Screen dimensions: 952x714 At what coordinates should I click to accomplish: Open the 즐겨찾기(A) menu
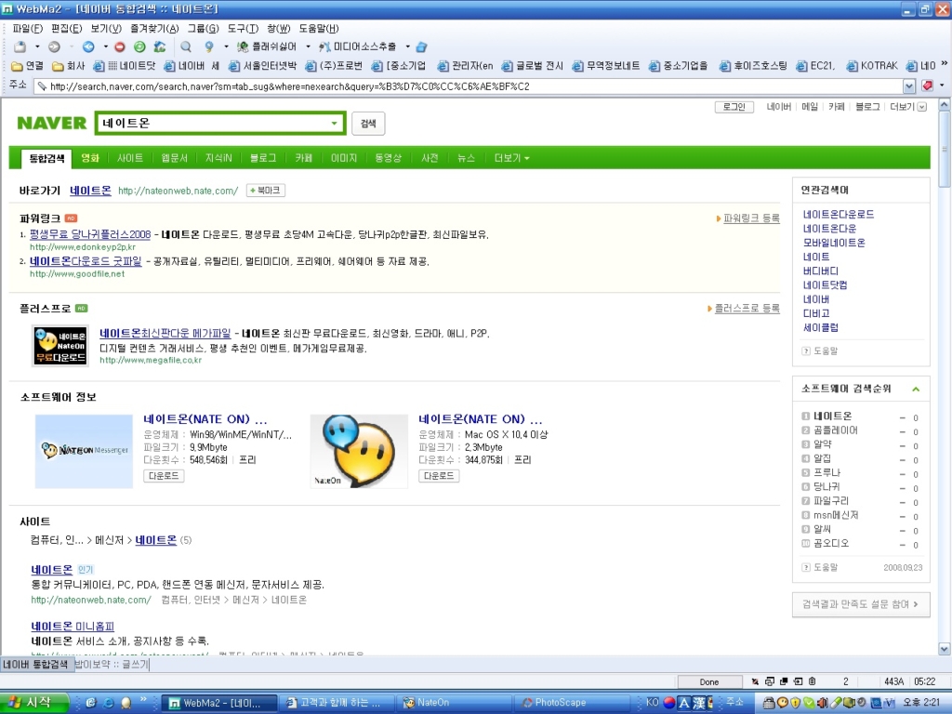click(x=154, y=29)
